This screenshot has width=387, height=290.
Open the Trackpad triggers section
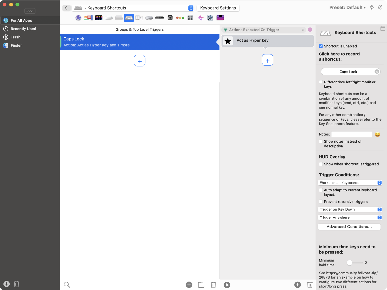coord(119,18)
